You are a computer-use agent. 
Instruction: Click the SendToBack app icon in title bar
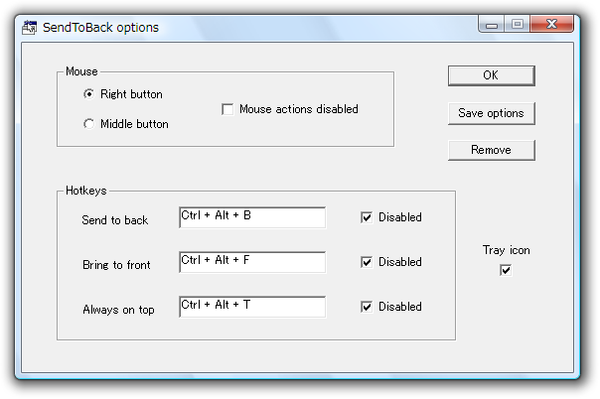click(29, 28)
